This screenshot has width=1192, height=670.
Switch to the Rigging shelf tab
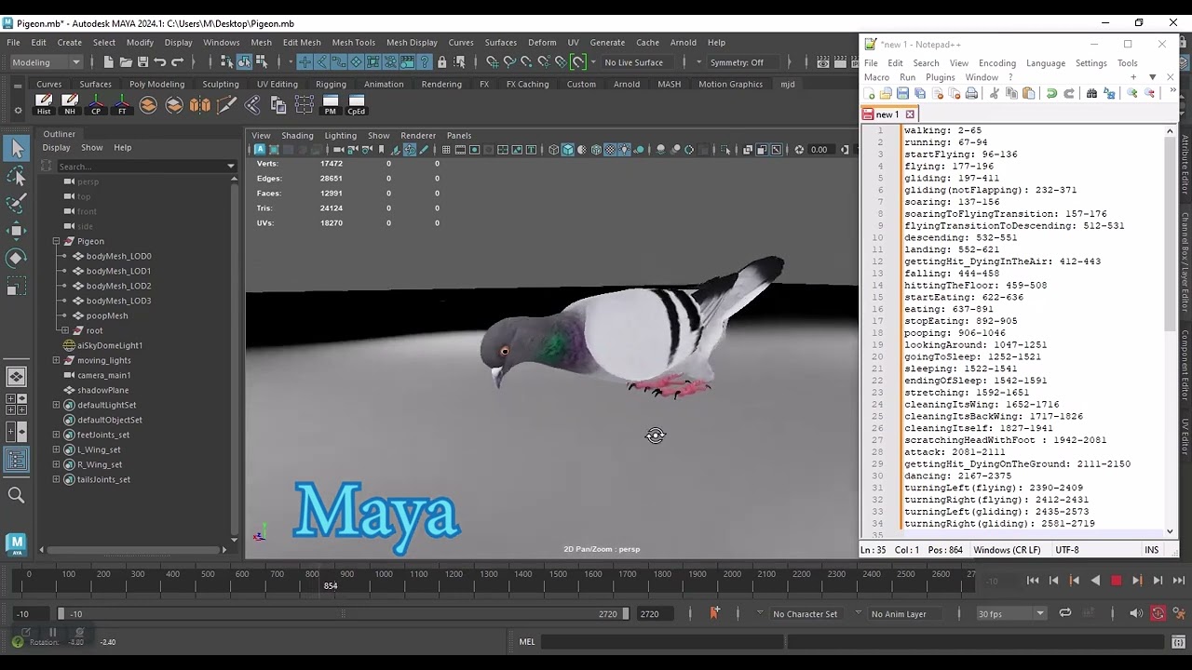331,84
